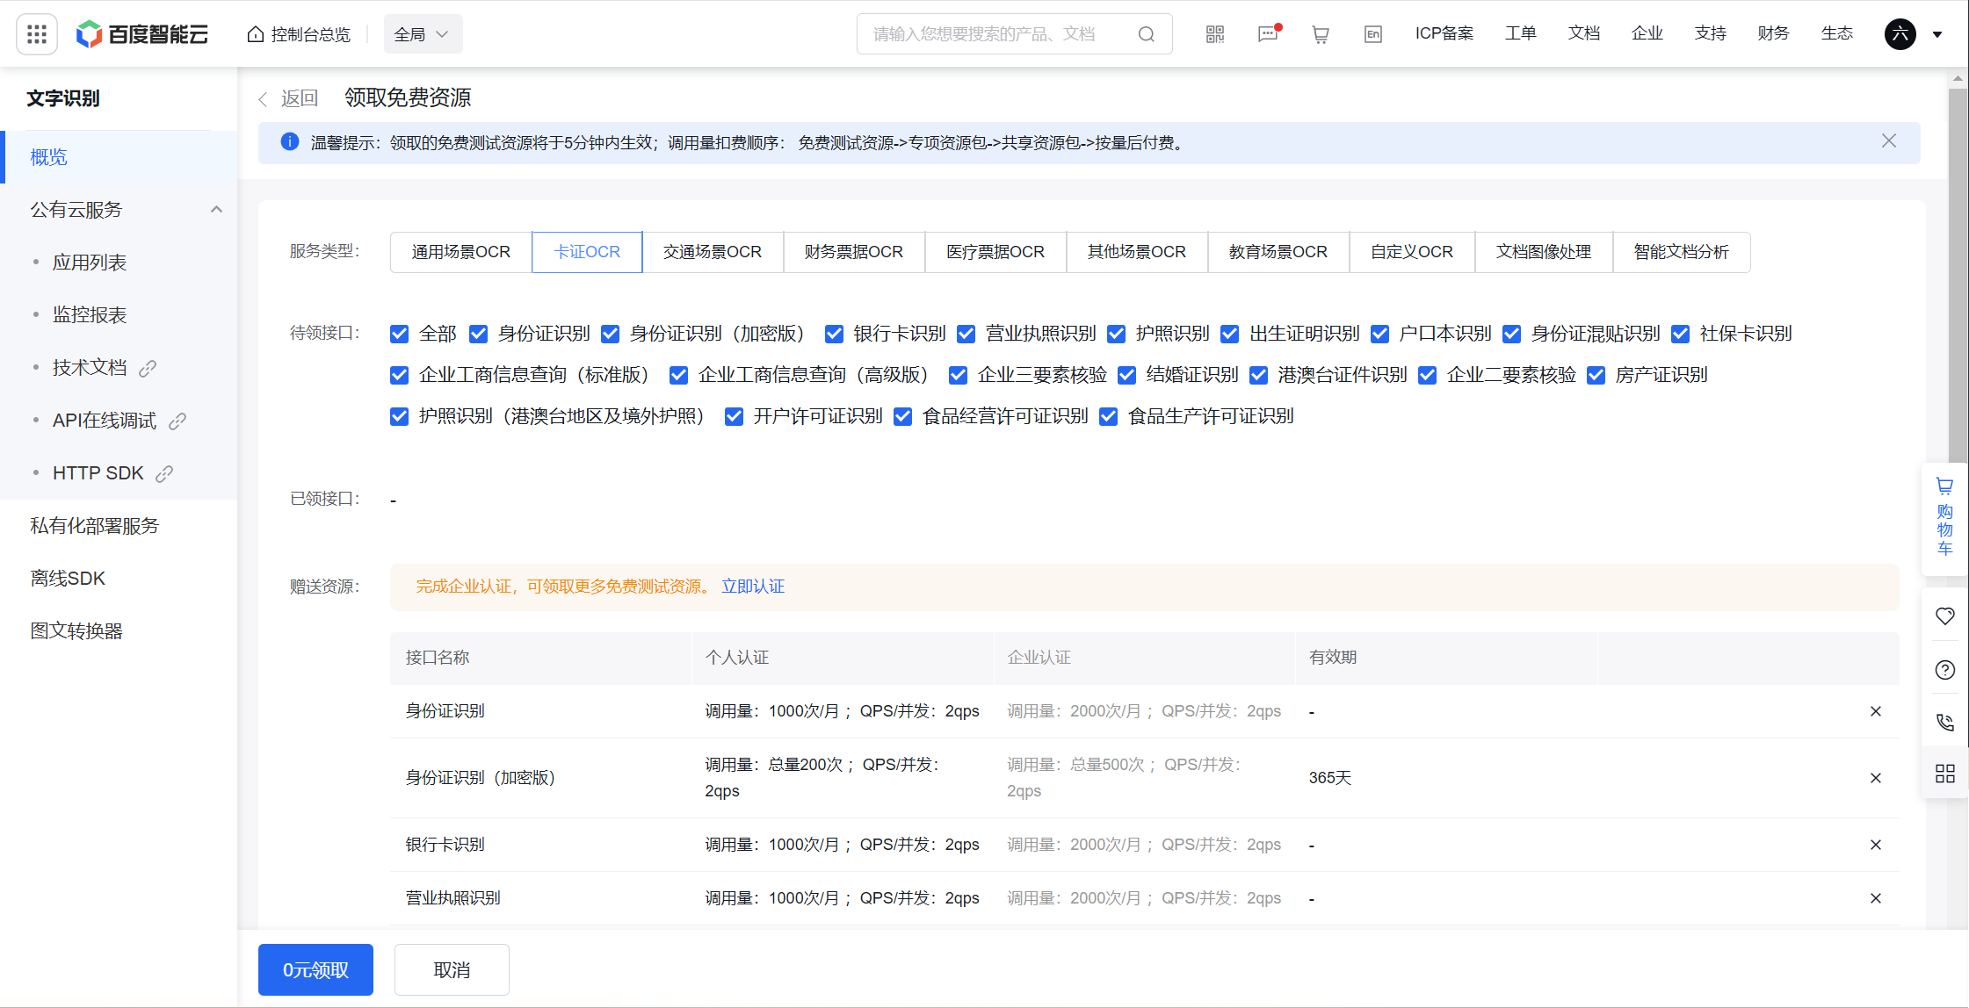Toggle the 房产证识别 checkbox
Screen dimensions: 1969x1008
pyautogui.click(x=1596, y=375)
